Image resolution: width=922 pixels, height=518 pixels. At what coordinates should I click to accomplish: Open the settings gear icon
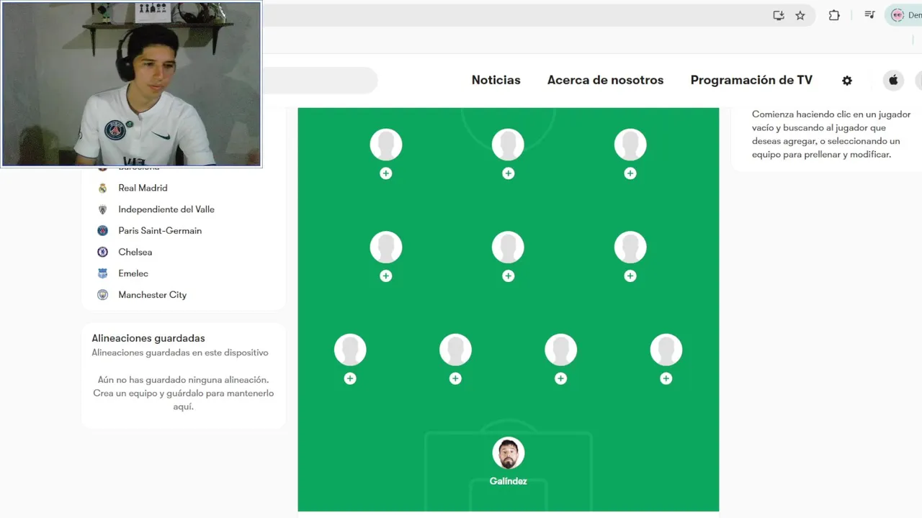click(x=847, y=81)
